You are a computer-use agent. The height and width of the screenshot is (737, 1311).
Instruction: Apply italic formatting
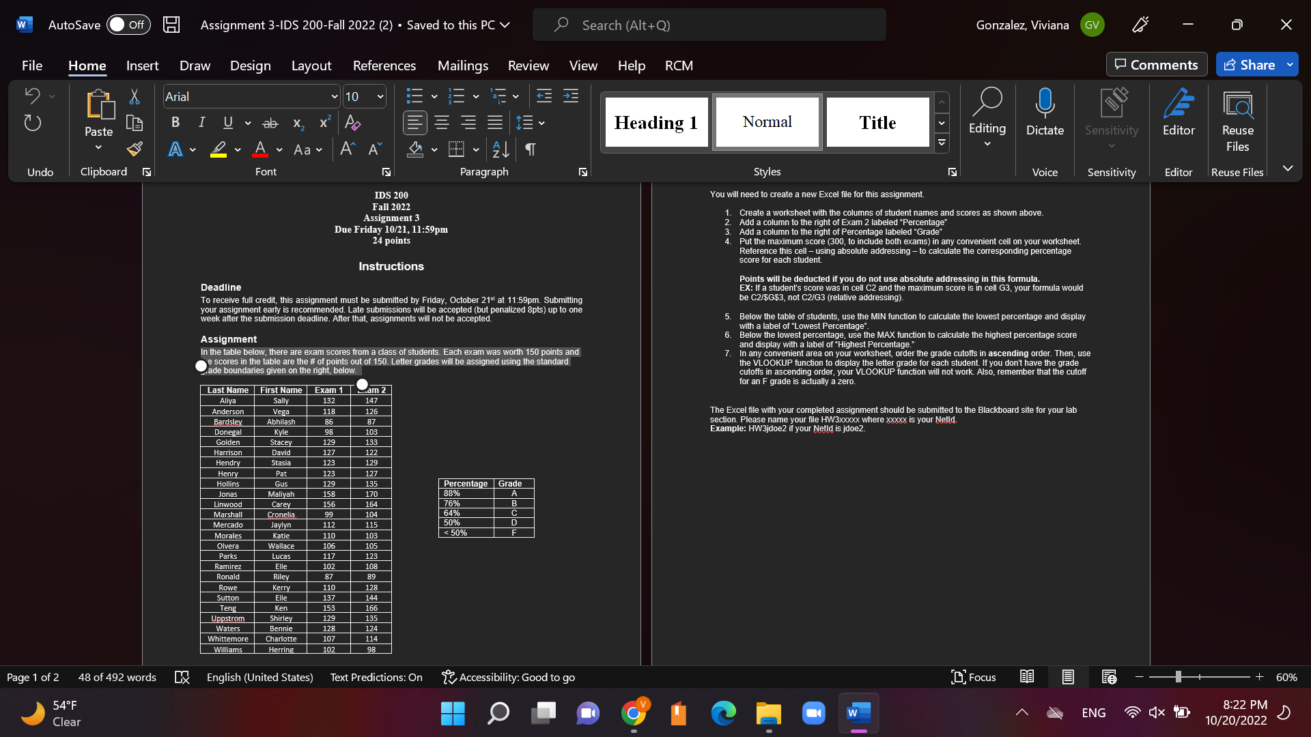(201, 123)
